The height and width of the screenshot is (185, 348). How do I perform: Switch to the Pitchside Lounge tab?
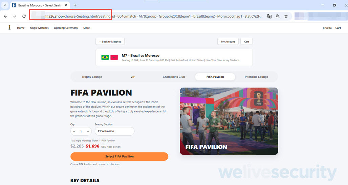(x=256, y=77)
